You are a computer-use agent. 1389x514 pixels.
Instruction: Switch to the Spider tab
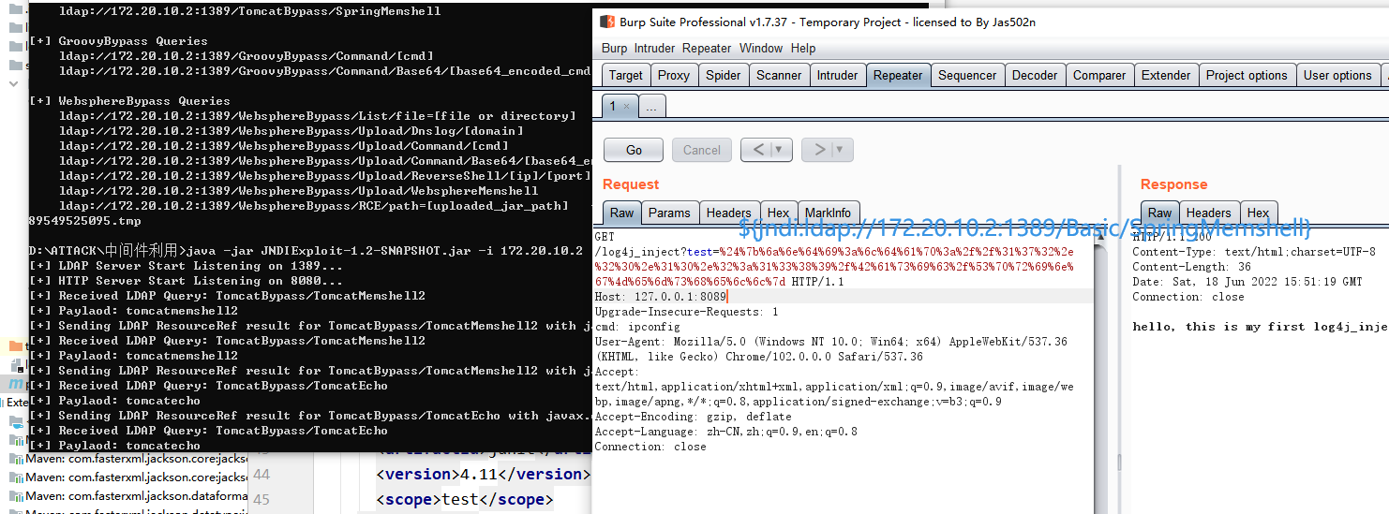coord(723,75)
